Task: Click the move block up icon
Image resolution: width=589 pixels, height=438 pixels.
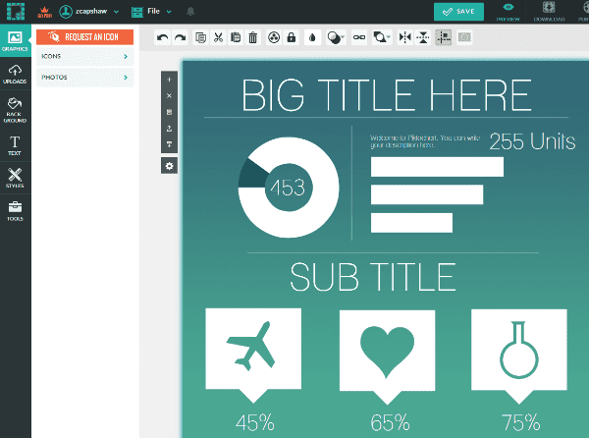Action: (169, 128)
